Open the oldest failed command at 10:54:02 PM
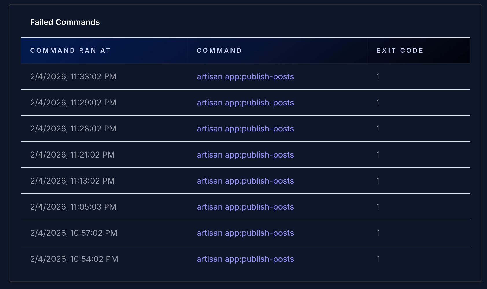Screen dimensions: 487x289 pyautogui.click(x=245, y=259)
